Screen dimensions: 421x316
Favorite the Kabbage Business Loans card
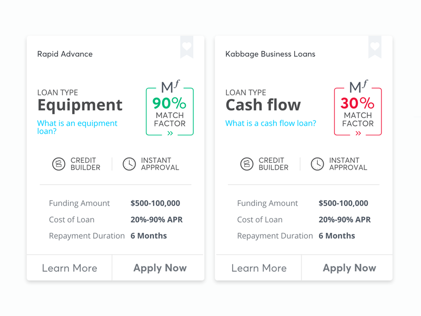point(375,46)
